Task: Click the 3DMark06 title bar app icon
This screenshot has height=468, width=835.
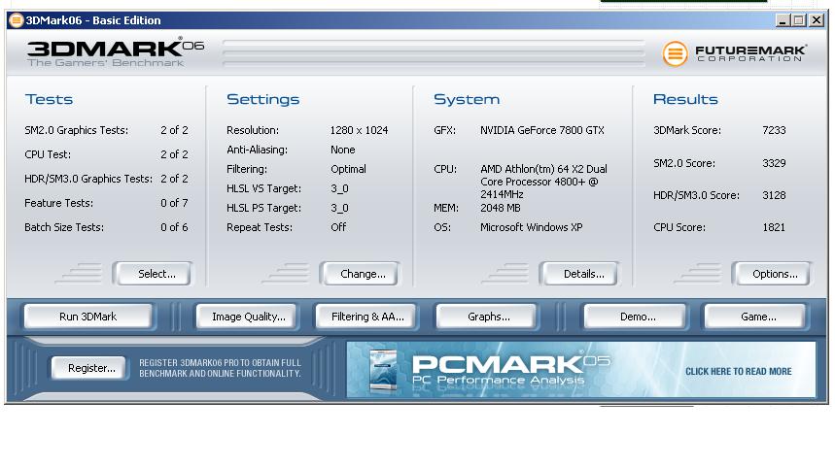Action: (x=16, y=20)
